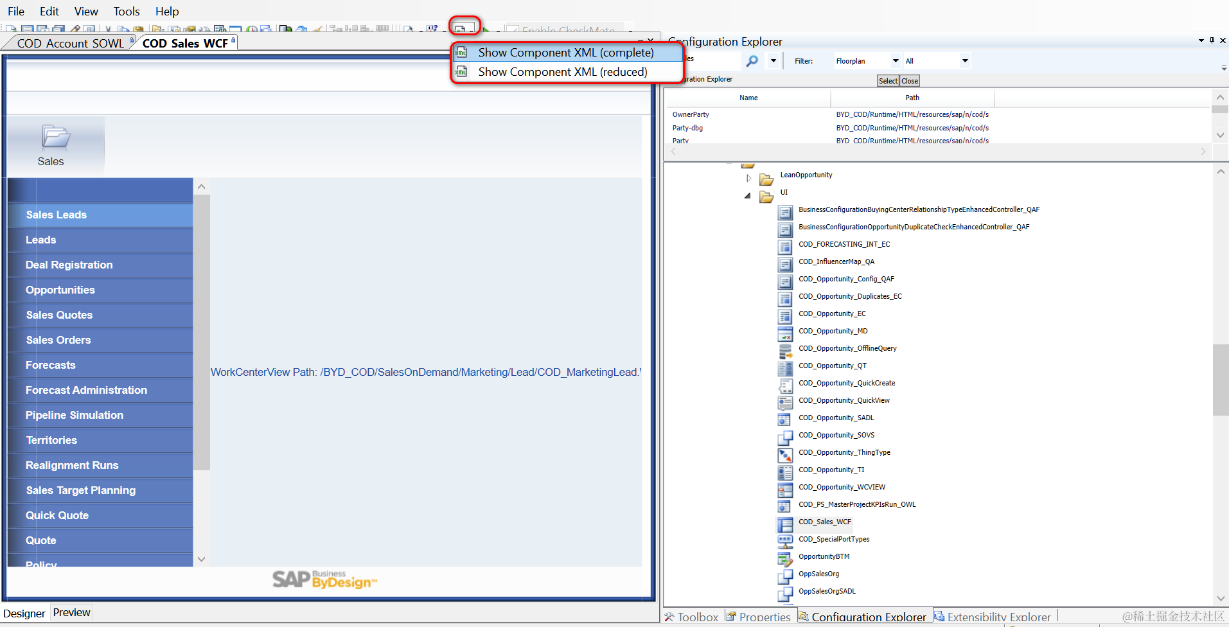The image size is (1229, 627).
Task: Click the icon beside COD_Opportunity_Duplicates_EC
Action: pyautogui.click(x=785, y=299)
